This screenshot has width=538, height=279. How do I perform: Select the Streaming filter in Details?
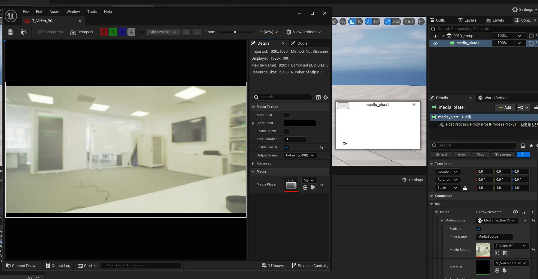[x=503, y=155]
